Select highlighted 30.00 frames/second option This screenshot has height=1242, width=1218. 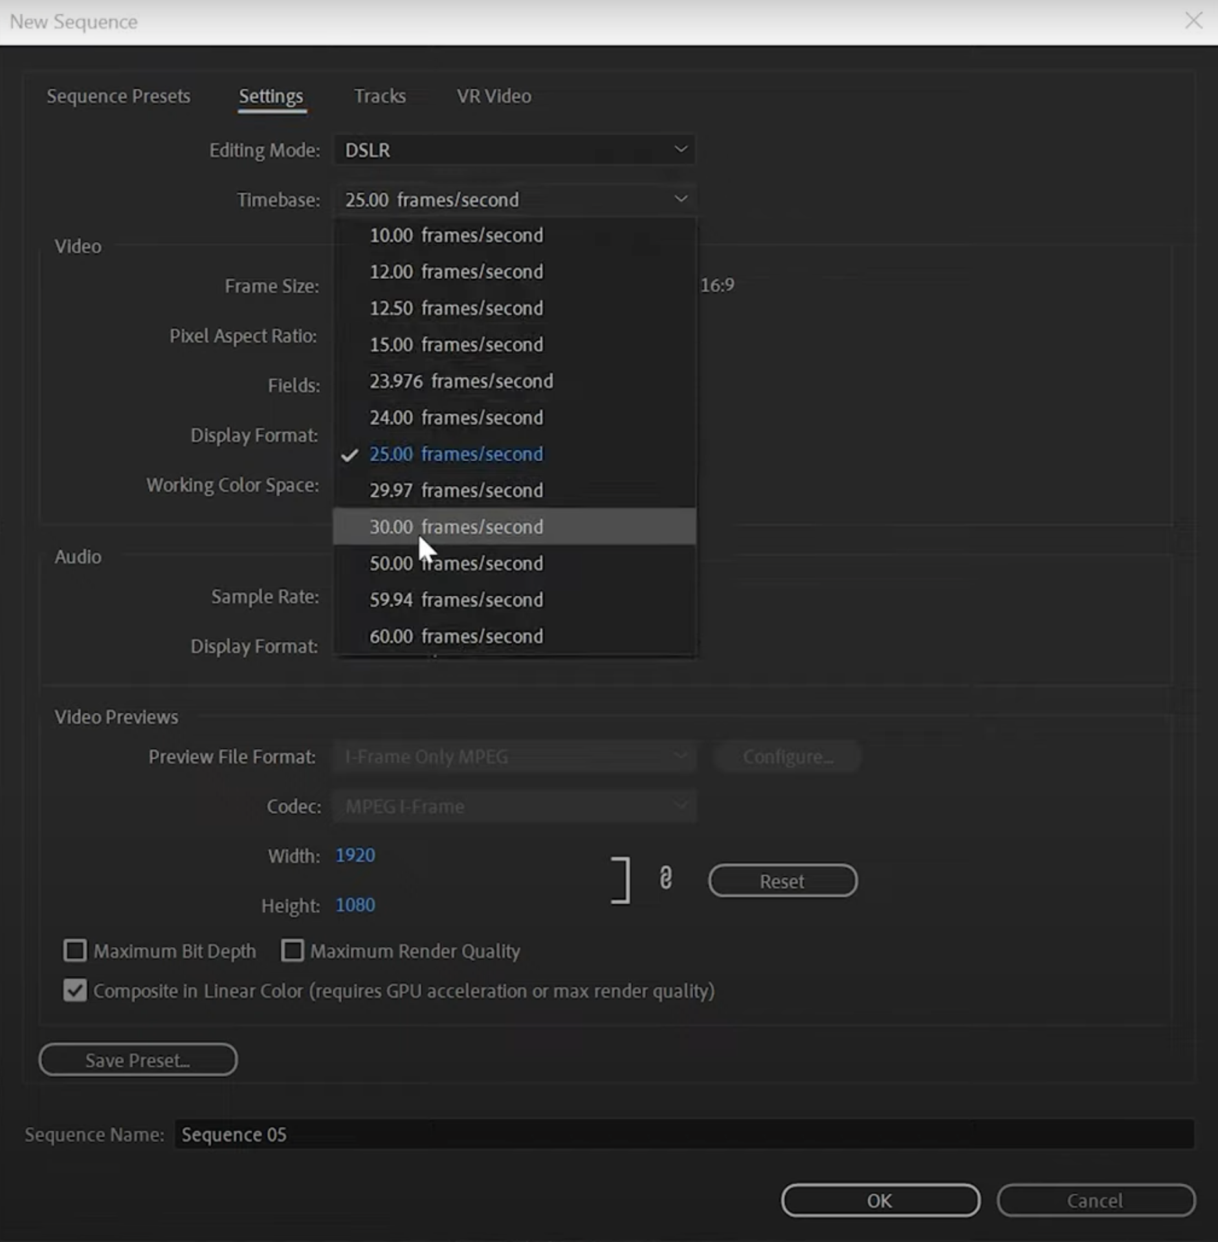[x=515, y=527]
